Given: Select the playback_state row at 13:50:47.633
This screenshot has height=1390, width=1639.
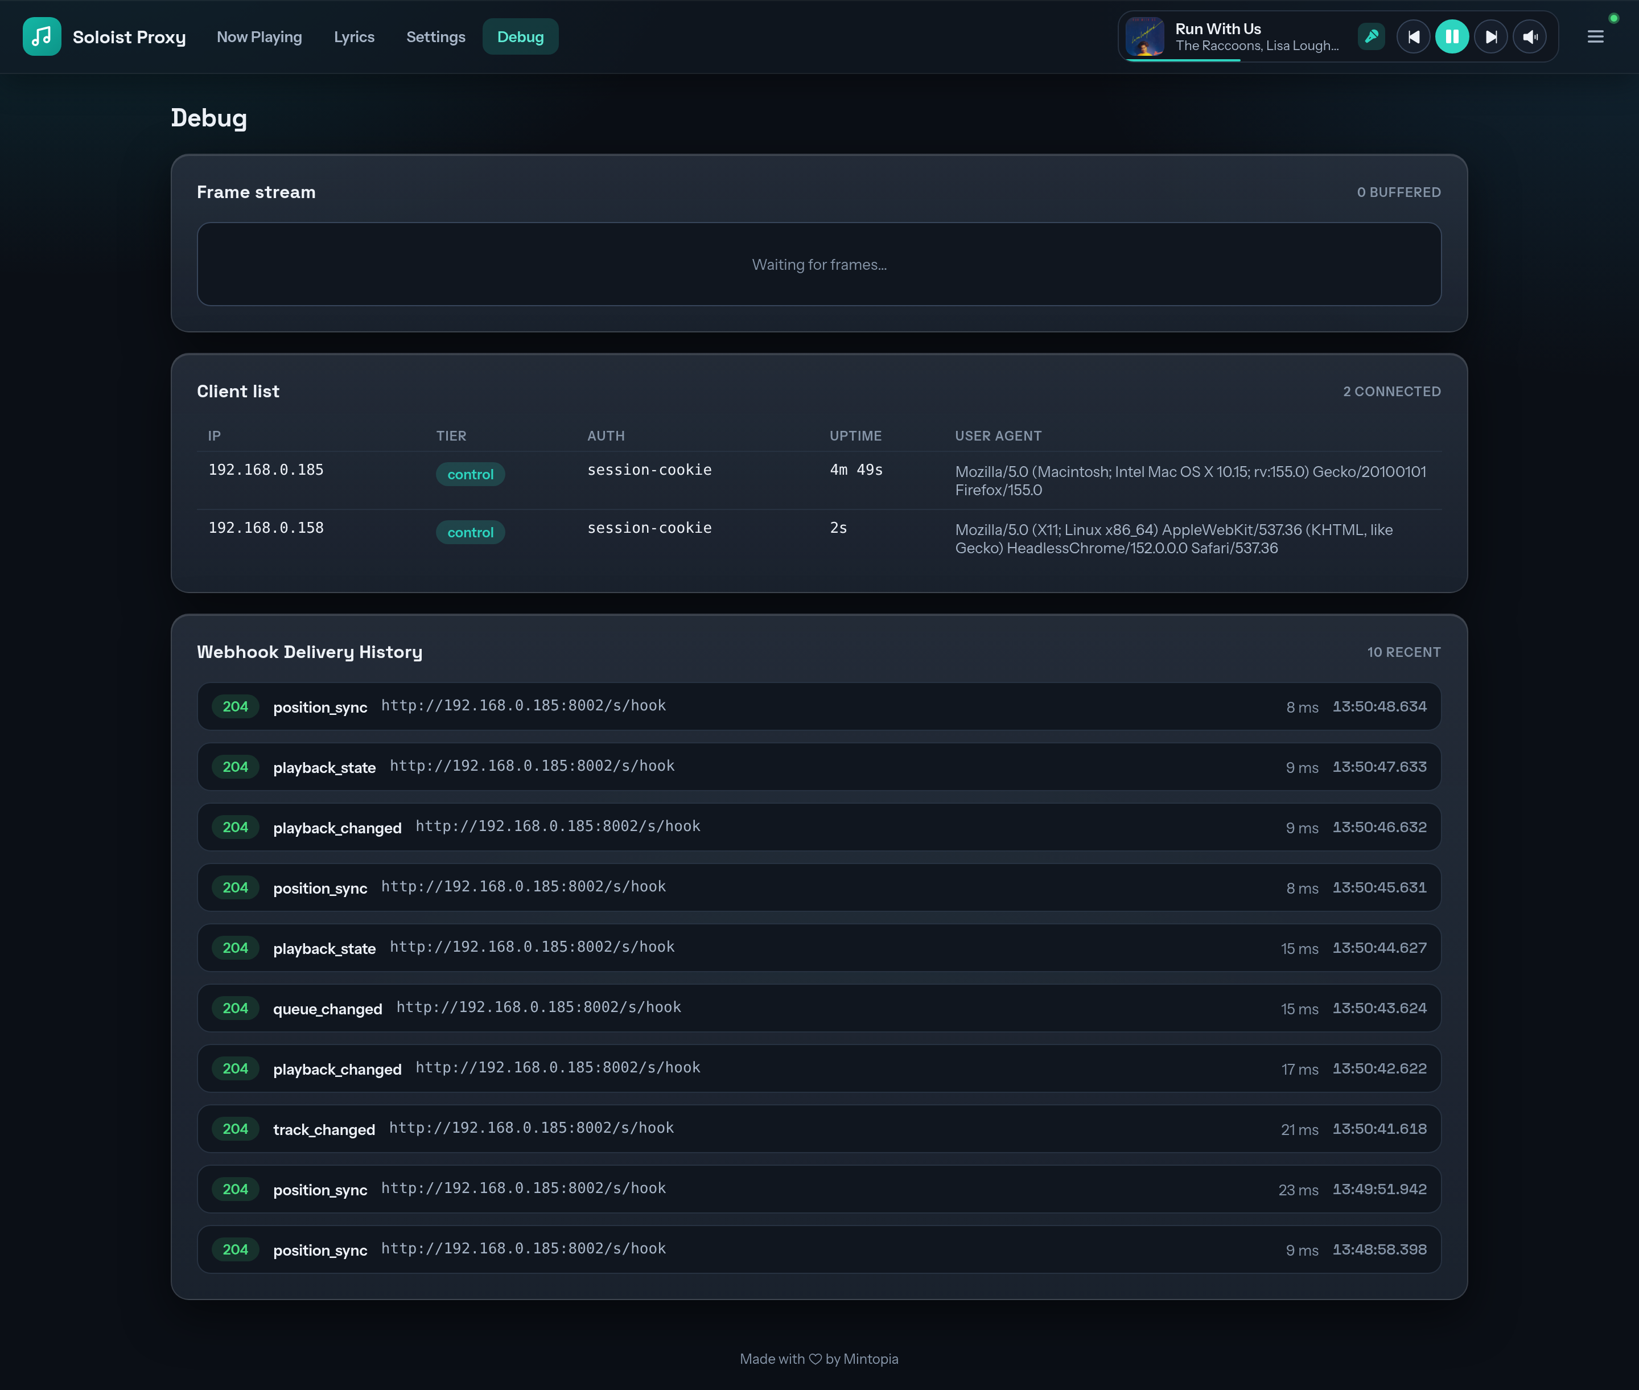Looking at the screenshot, I should [819, 767].
